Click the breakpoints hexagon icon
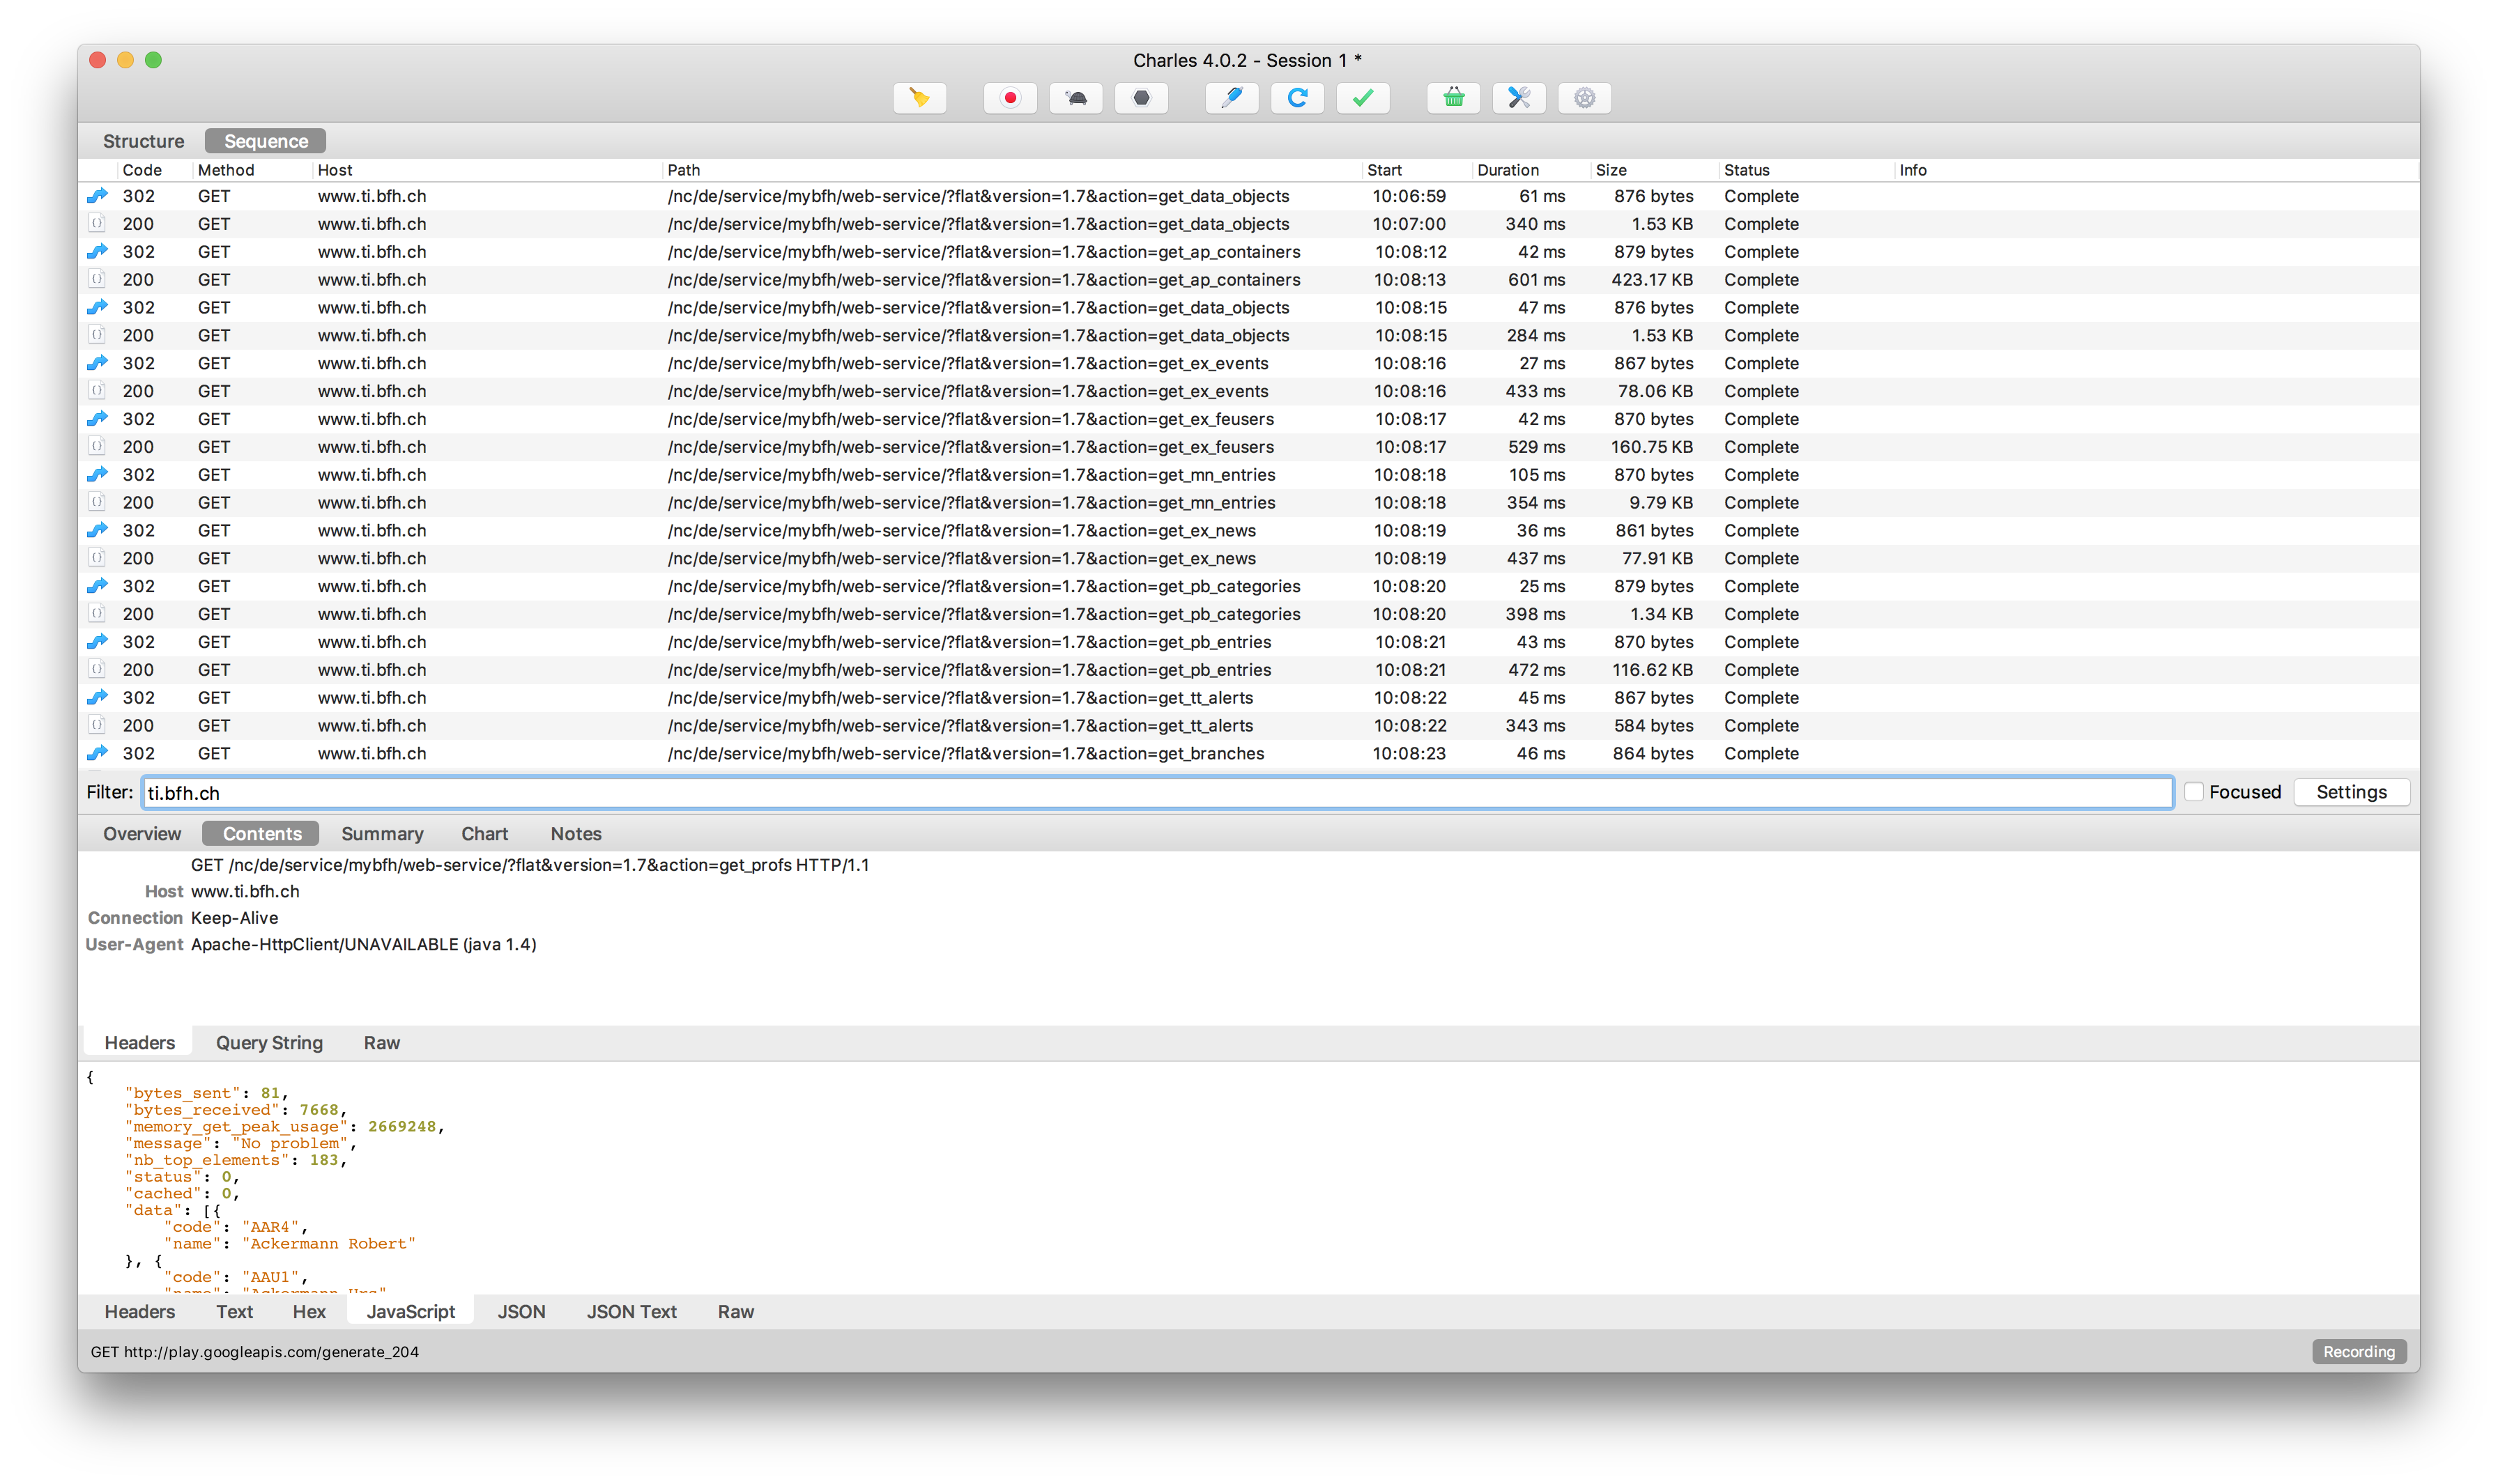Screen dimensions: 2498x1484 (1142, 98)
